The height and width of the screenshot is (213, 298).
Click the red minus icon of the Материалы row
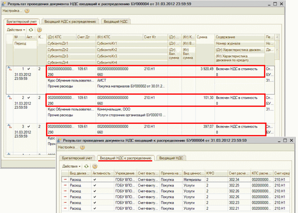point(65,180)
